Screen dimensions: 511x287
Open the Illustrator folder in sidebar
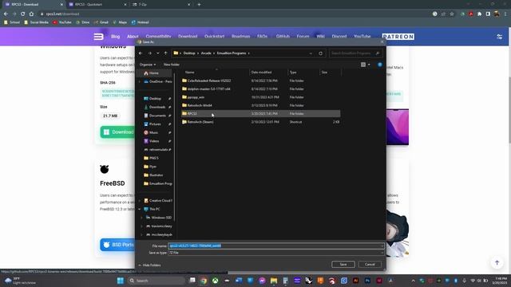click(x=156, y=175)
